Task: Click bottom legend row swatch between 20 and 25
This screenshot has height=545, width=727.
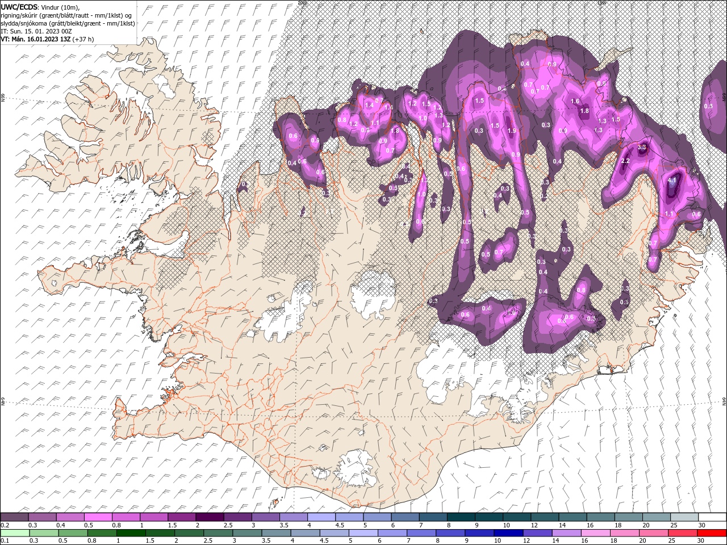Action: (653, 533)
